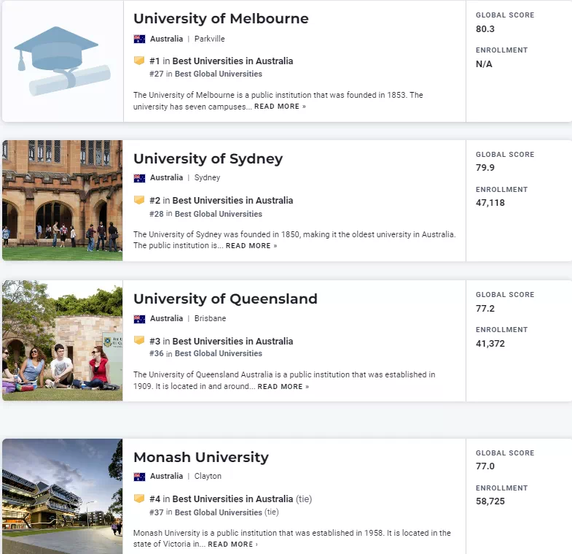The width and height of the screenshot is (572, 554).
Task: Click READ MORE in the Queensland description
Action: [283, 387]
